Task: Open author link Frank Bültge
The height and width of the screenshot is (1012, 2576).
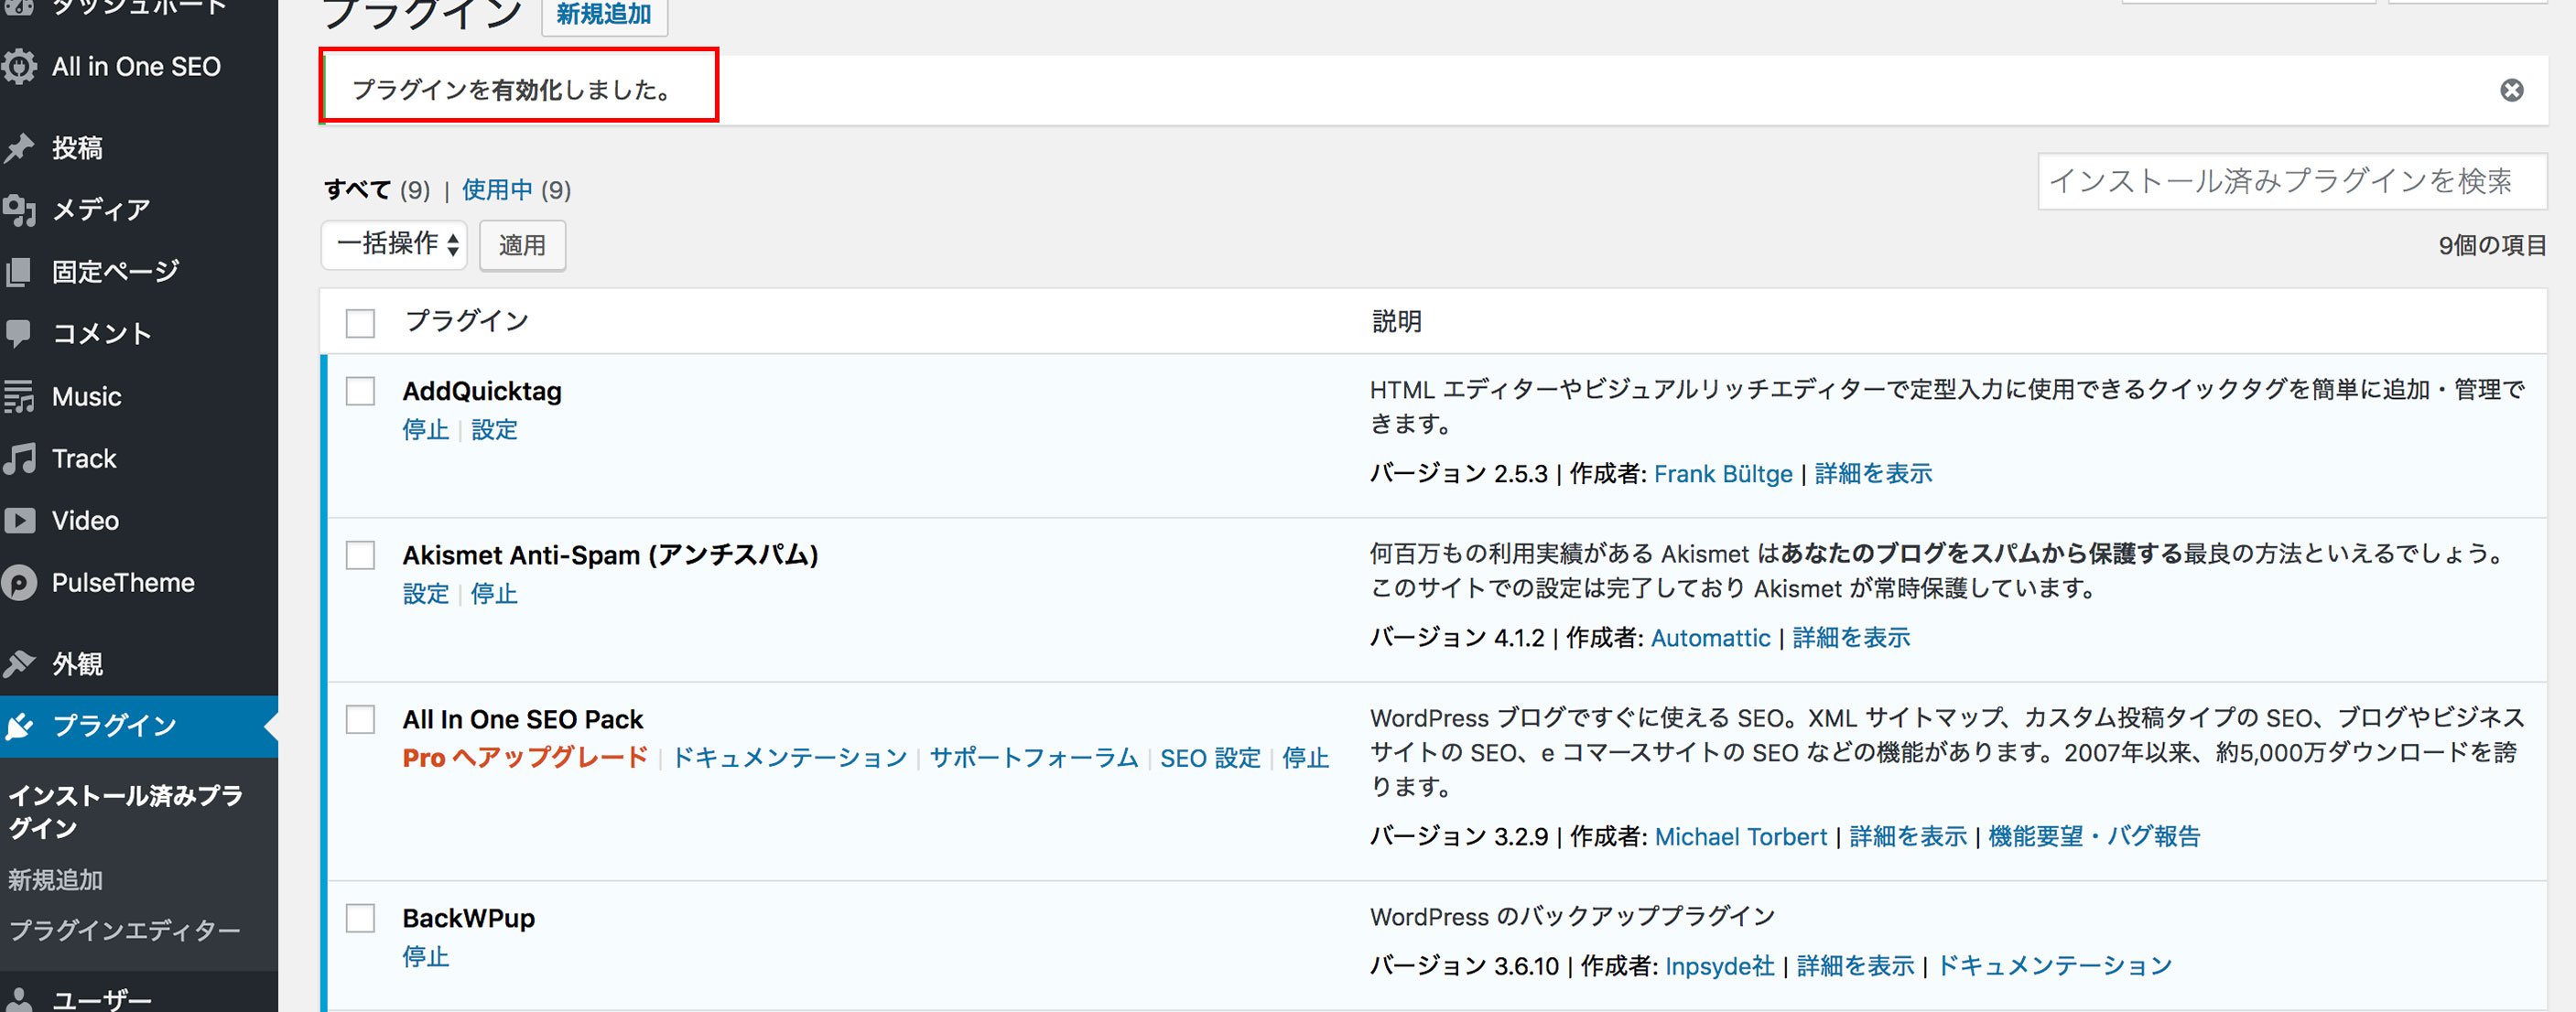Action: (1723, 474)
